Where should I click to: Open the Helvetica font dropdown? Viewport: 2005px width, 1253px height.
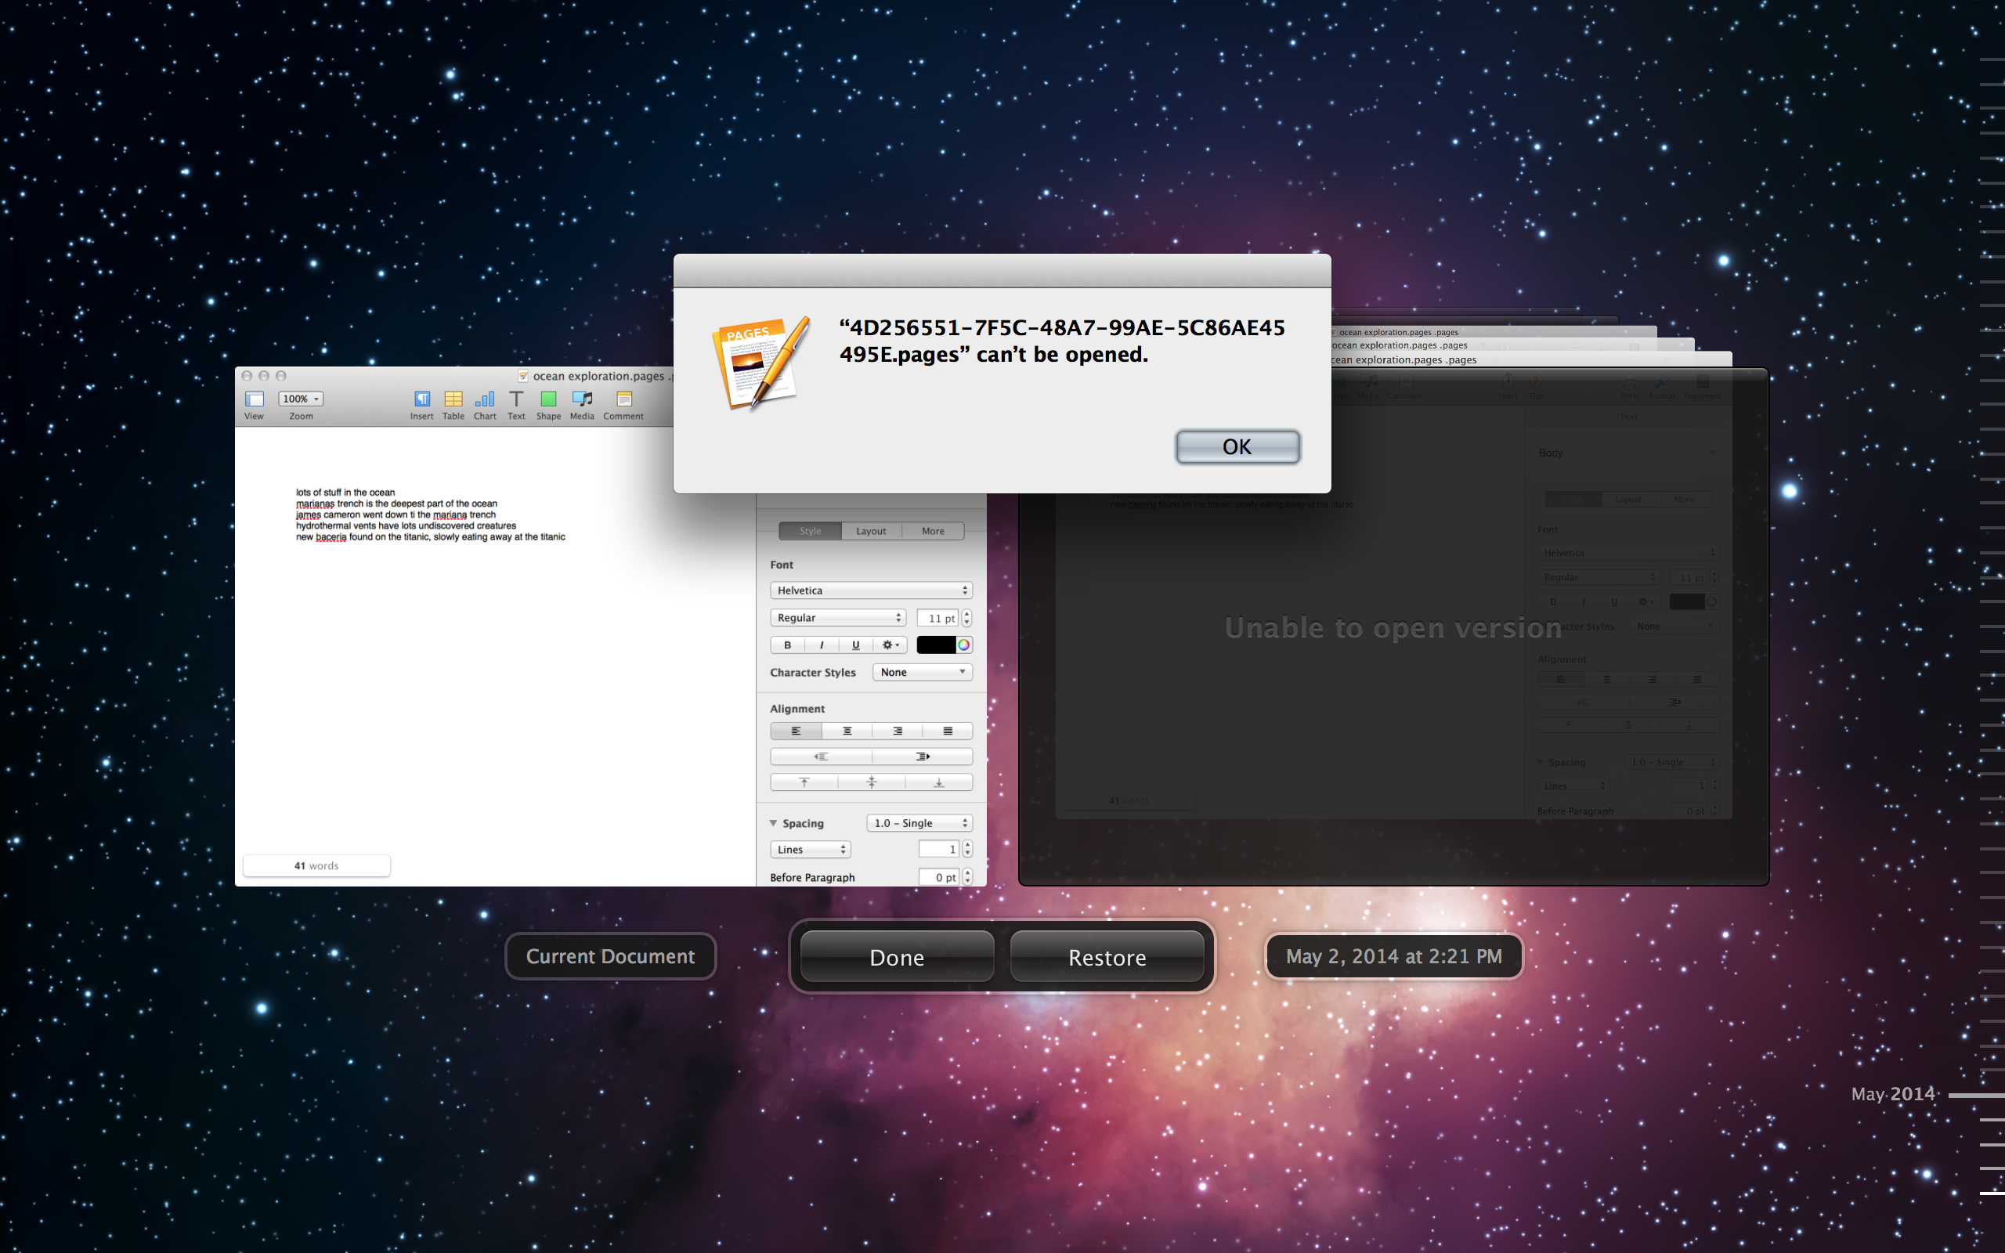pos(871,590)
